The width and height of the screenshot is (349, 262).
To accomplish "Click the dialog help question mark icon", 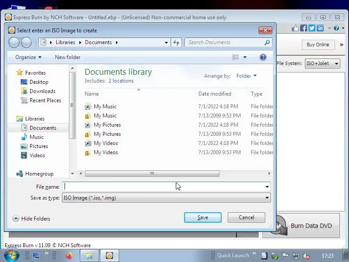I will coord(263,57).
